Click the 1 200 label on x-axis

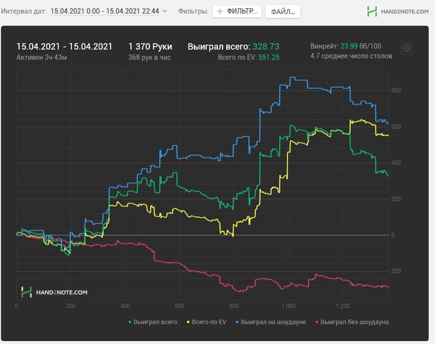[342, 306]
